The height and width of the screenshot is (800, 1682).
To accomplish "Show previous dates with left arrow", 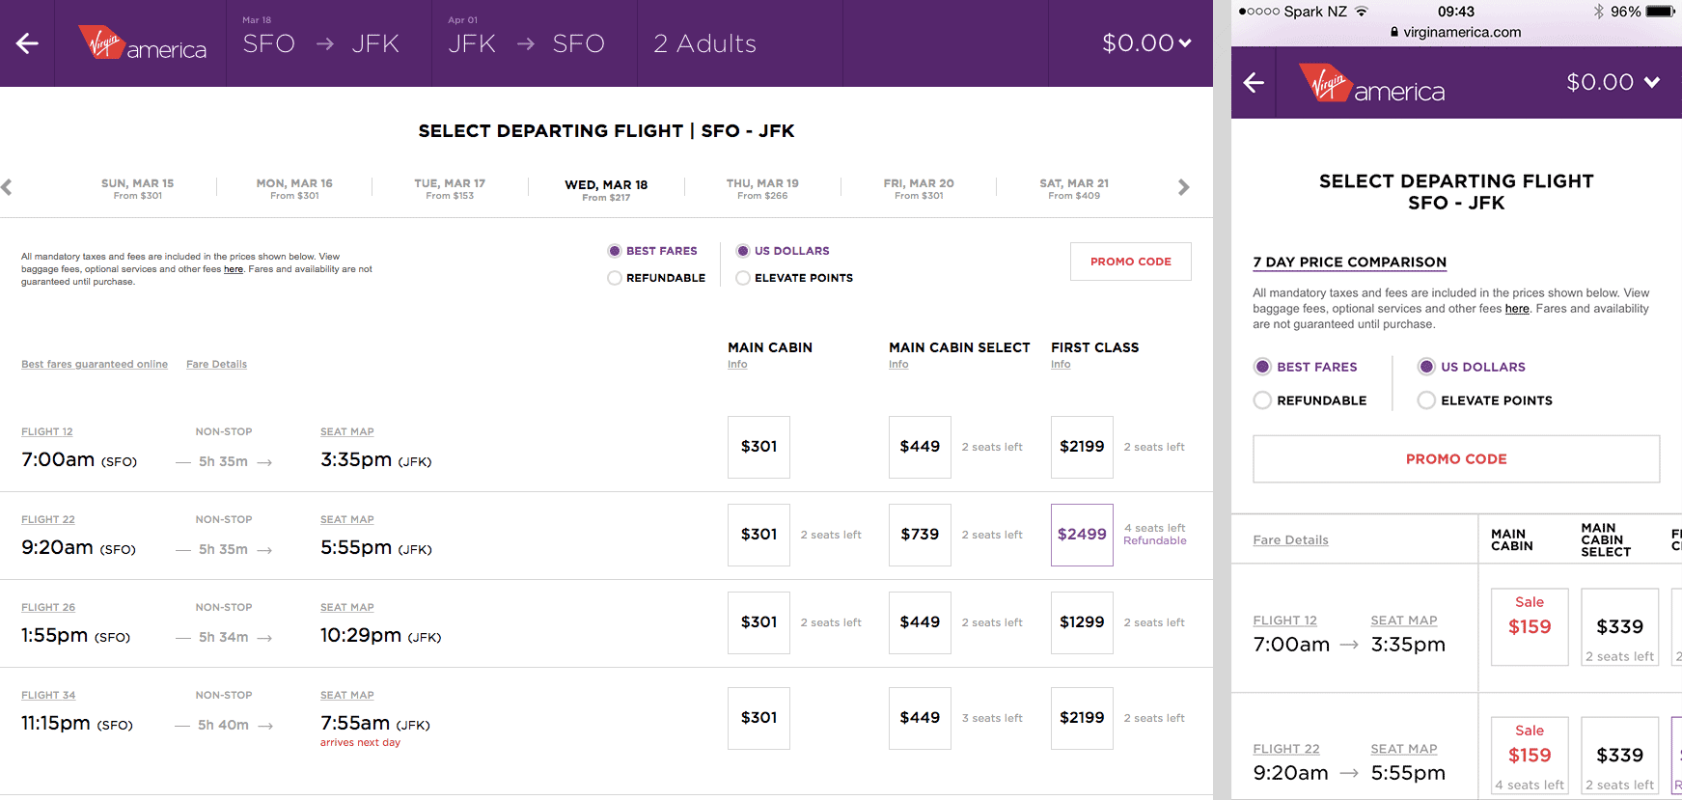I will point(7,187).
